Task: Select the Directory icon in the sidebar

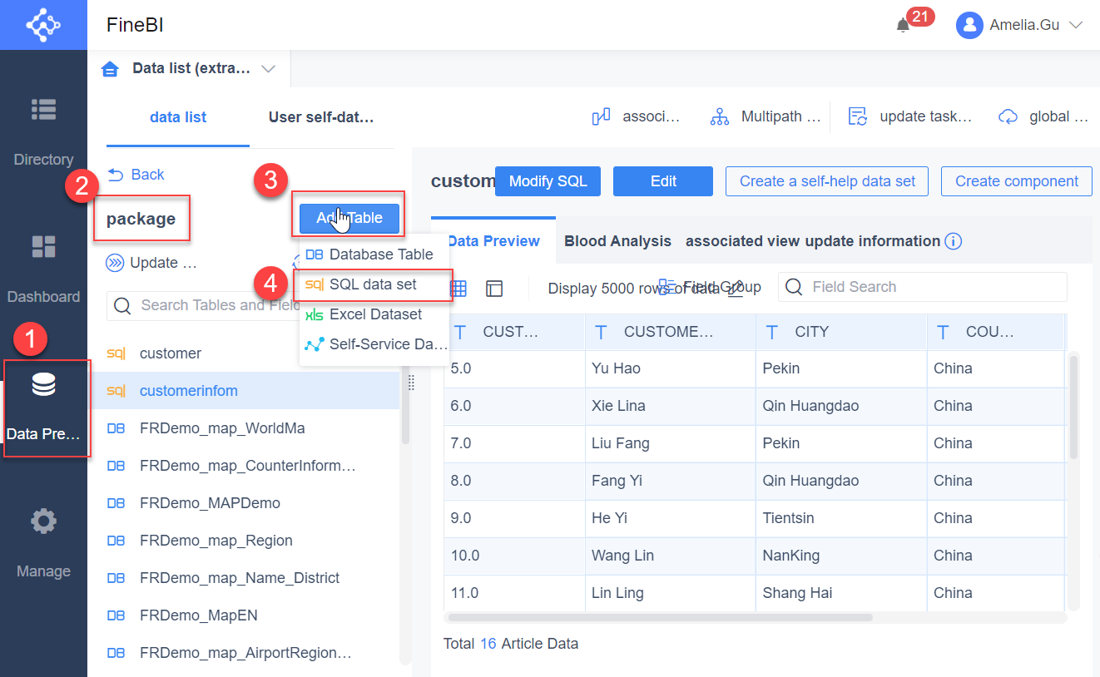Action: tap(43, 110)
